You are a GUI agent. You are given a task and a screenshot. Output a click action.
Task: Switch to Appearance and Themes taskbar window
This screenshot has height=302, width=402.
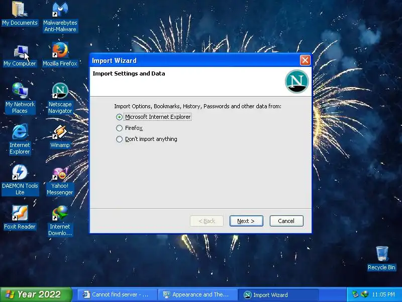pos(197,294)
